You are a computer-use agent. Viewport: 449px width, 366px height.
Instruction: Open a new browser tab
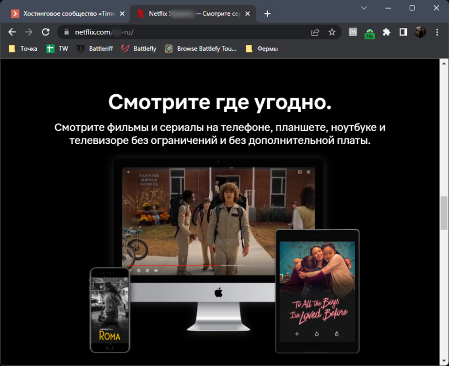[268, 13]
